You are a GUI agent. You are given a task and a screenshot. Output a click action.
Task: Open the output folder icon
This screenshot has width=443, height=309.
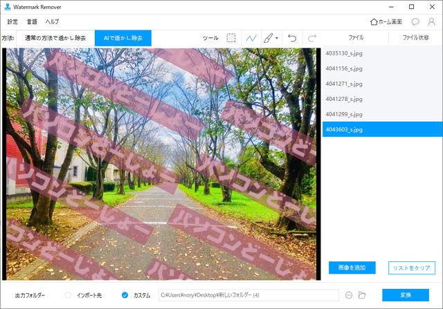pos(361,295)
